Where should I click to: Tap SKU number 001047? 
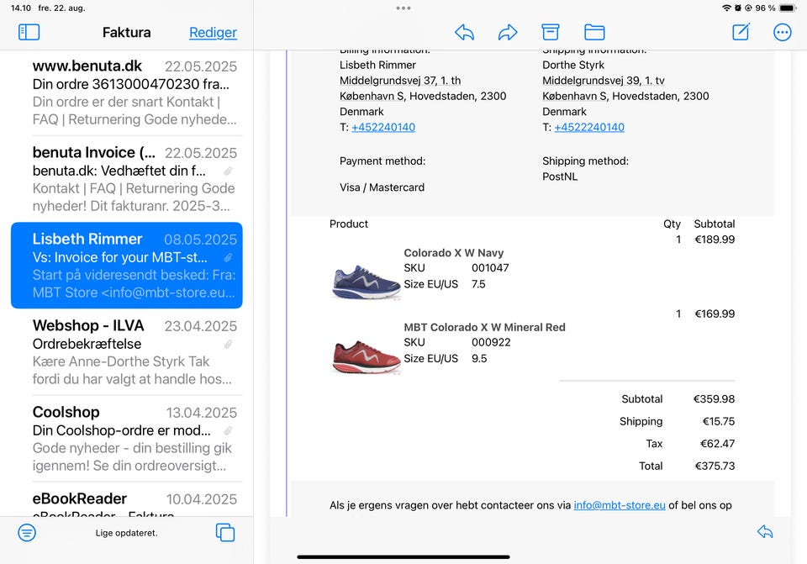pos(490,267)
